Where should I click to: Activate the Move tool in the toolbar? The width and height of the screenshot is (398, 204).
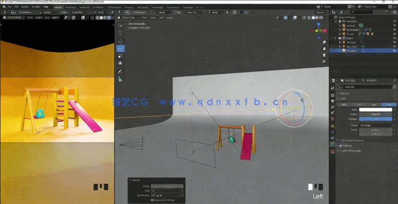(x=120, y=41)
